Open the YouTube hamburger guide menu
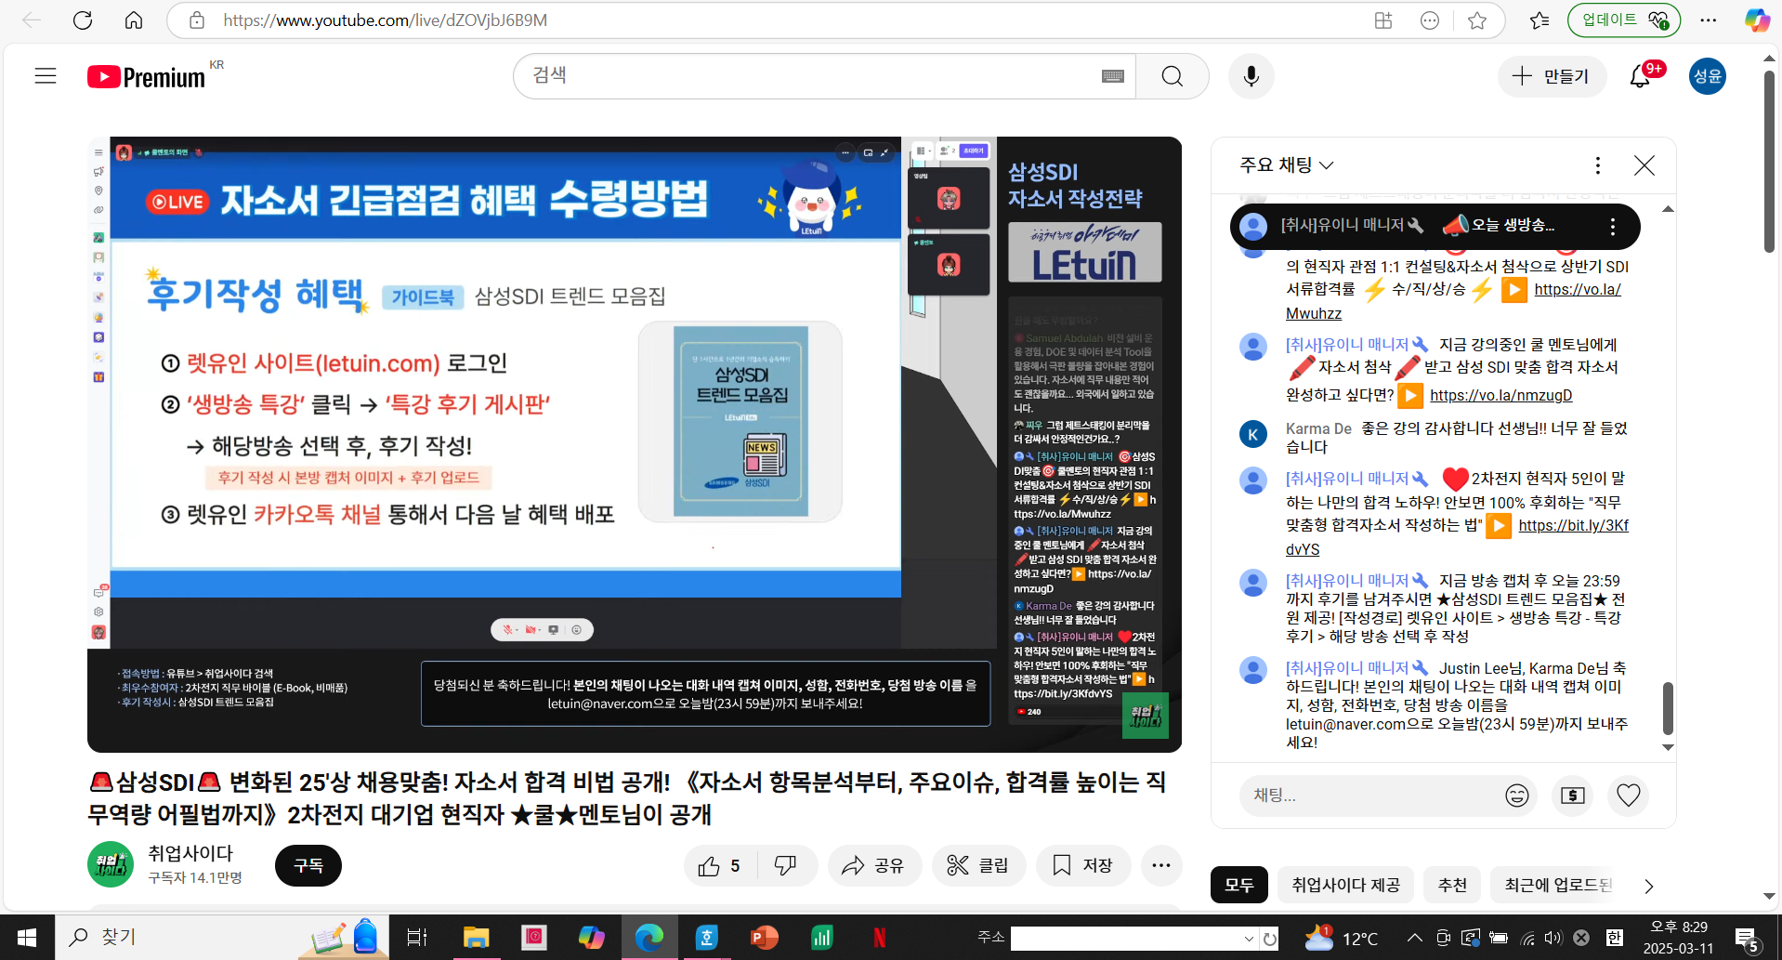Viewport: 1782px width, 960px height. click(x=46, y=76)
